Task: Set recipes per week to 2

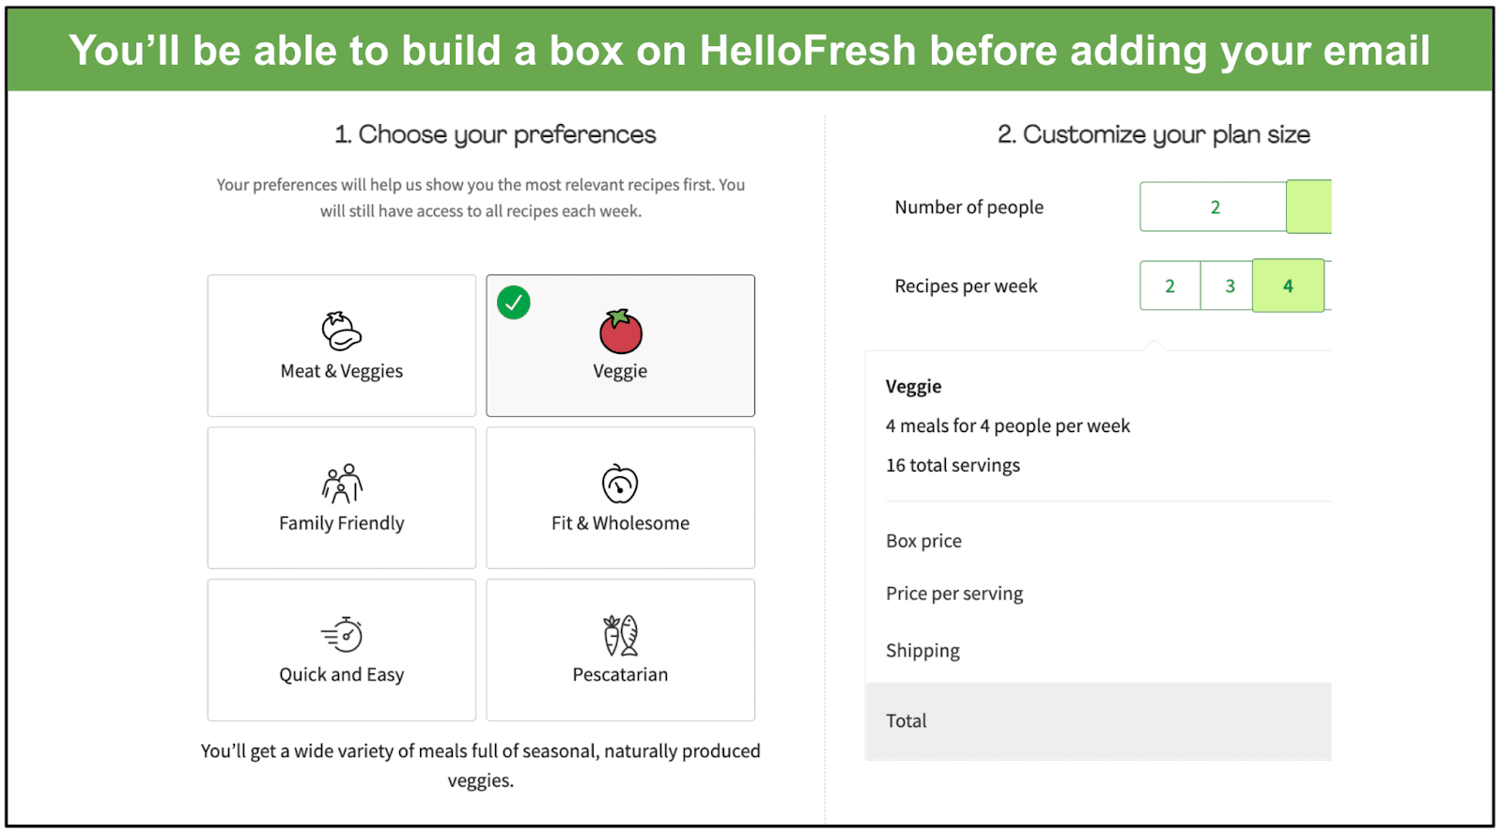Action: click(1170, 286)
